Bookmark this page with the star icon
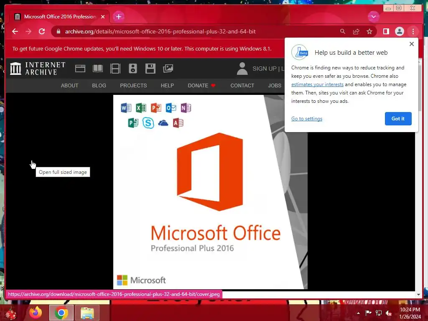The width and height of the screenshot is (428, 321). tap(369, 31)
